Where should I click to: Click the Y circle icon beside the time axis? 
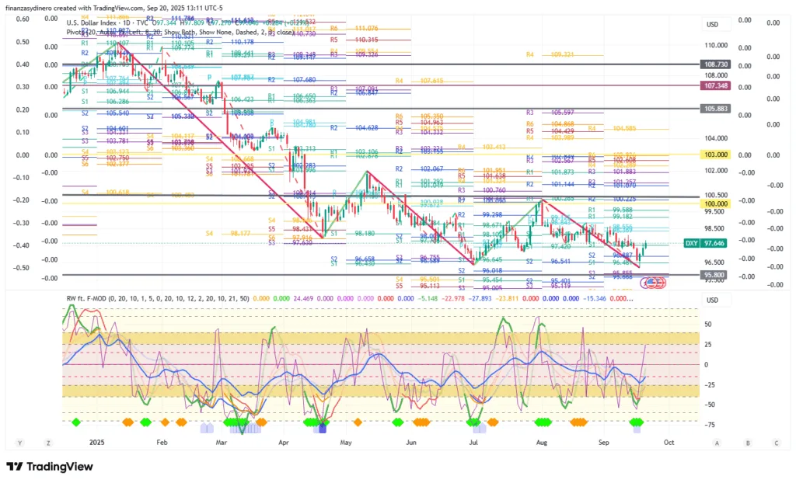click(x=19, y=443)
